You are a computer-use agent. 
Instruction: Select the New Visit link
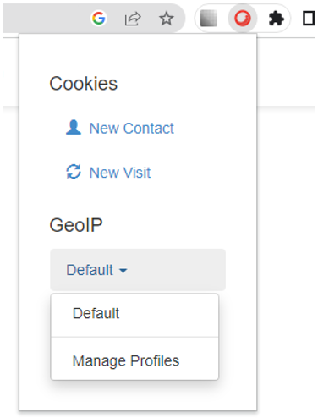tap(120, 173)
